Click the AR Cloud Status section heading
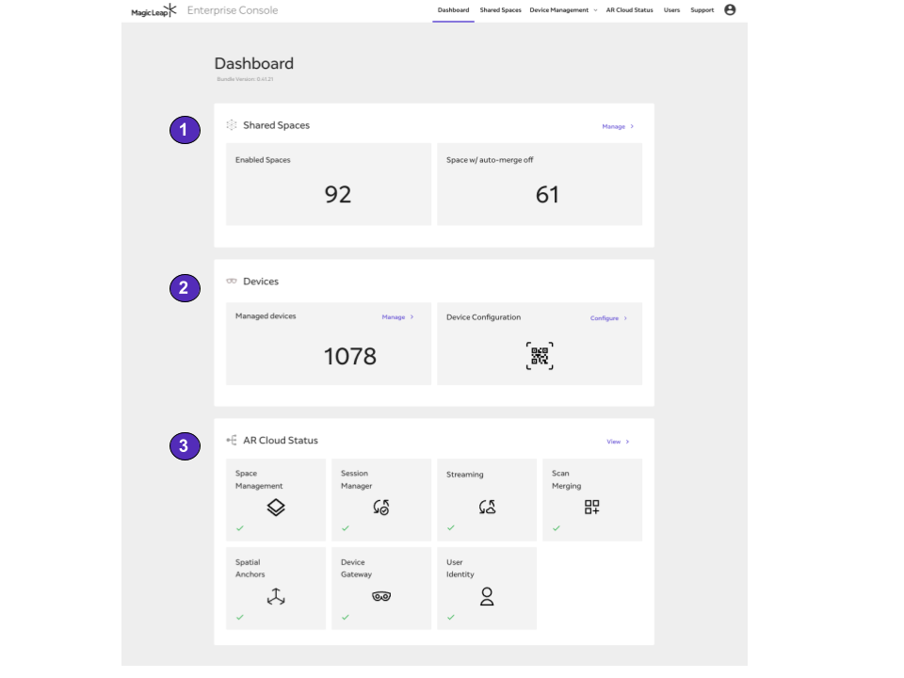Image resolution: width=904 pixels, height=678 pixels. tap(281, 441)
